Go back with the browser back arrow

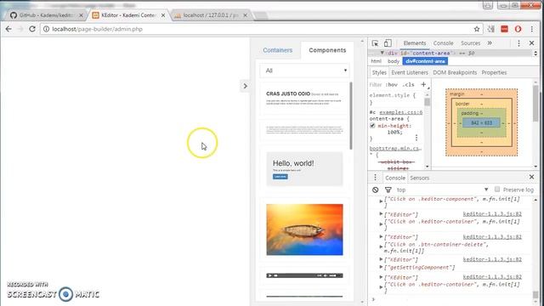[x=8, y=29]
